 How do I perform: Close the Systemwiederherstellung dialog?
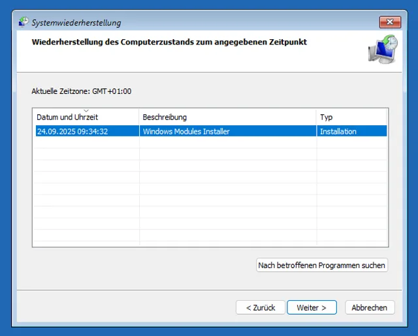[390, 22]
